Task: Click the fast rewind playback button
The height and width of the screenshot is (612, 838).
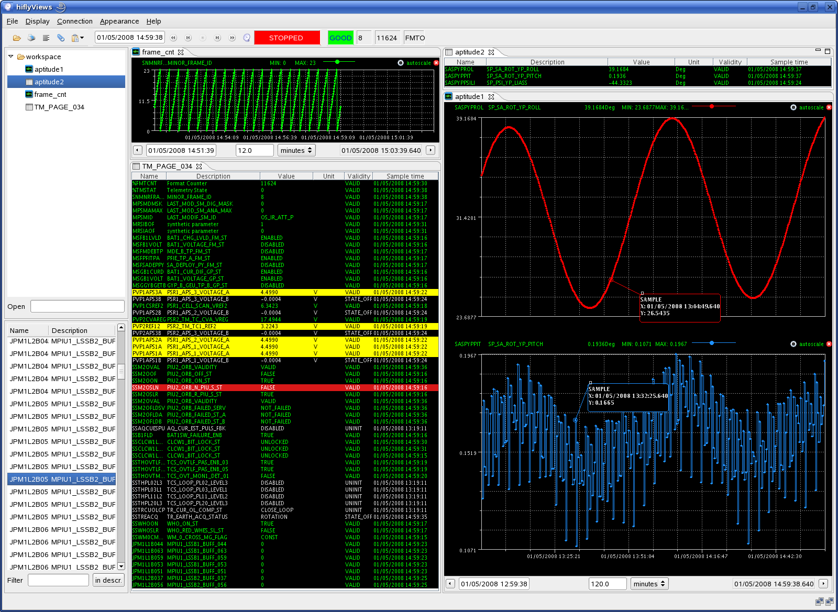Action: coord(173,38)
